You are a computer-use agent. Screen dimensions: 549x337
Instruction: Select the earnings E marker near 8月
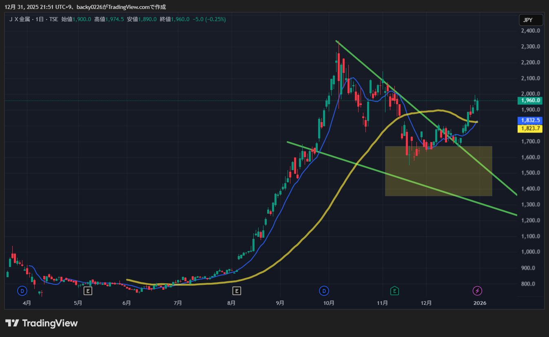point(237,291)
